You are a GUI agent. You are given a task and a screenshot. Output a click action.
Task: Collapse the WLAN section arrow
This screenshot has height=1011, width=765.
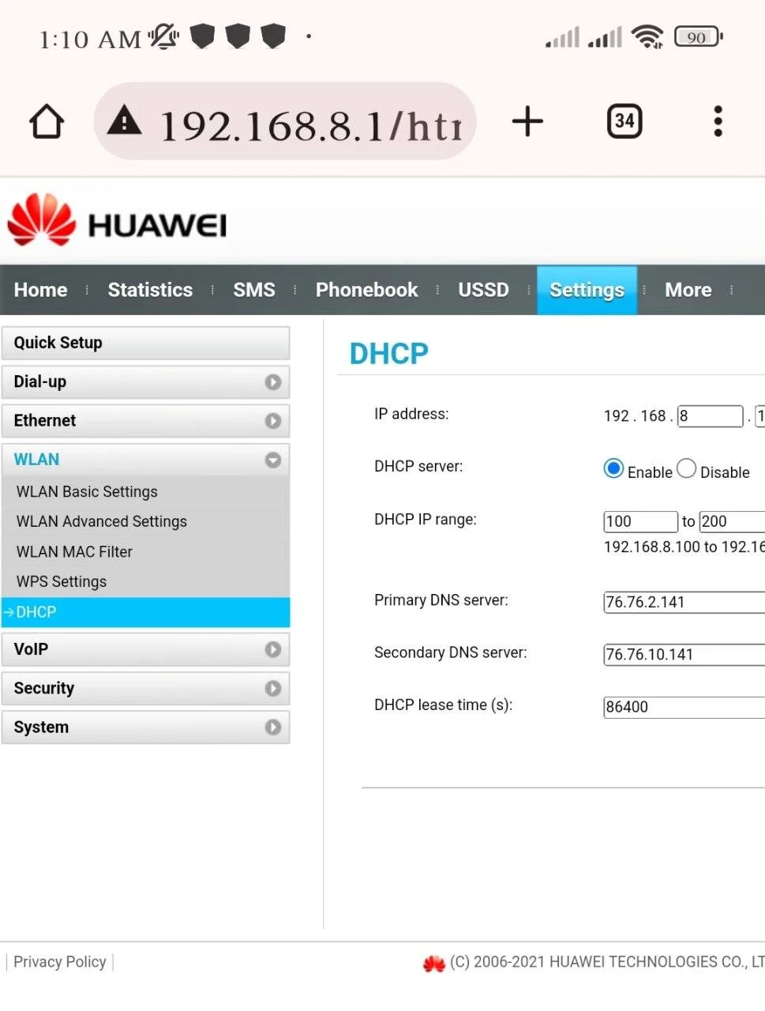coord(273,460)
